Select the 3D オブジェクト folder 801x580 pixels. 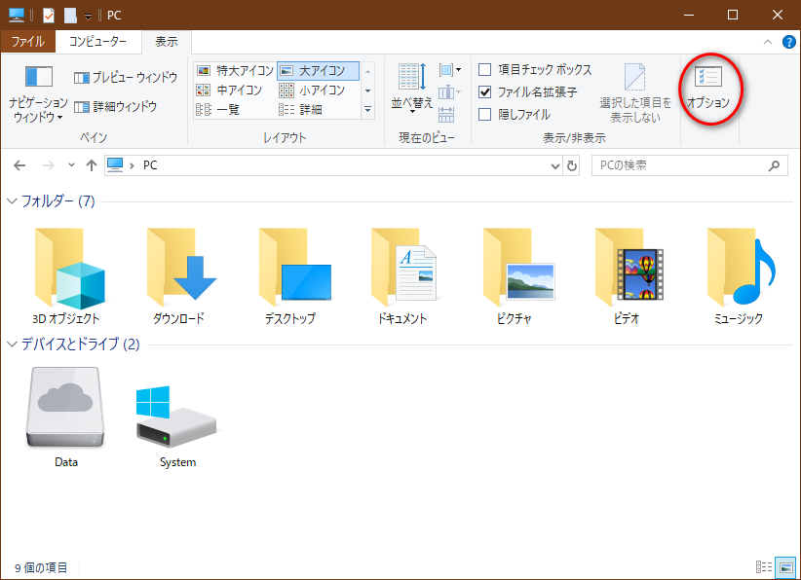65,268
